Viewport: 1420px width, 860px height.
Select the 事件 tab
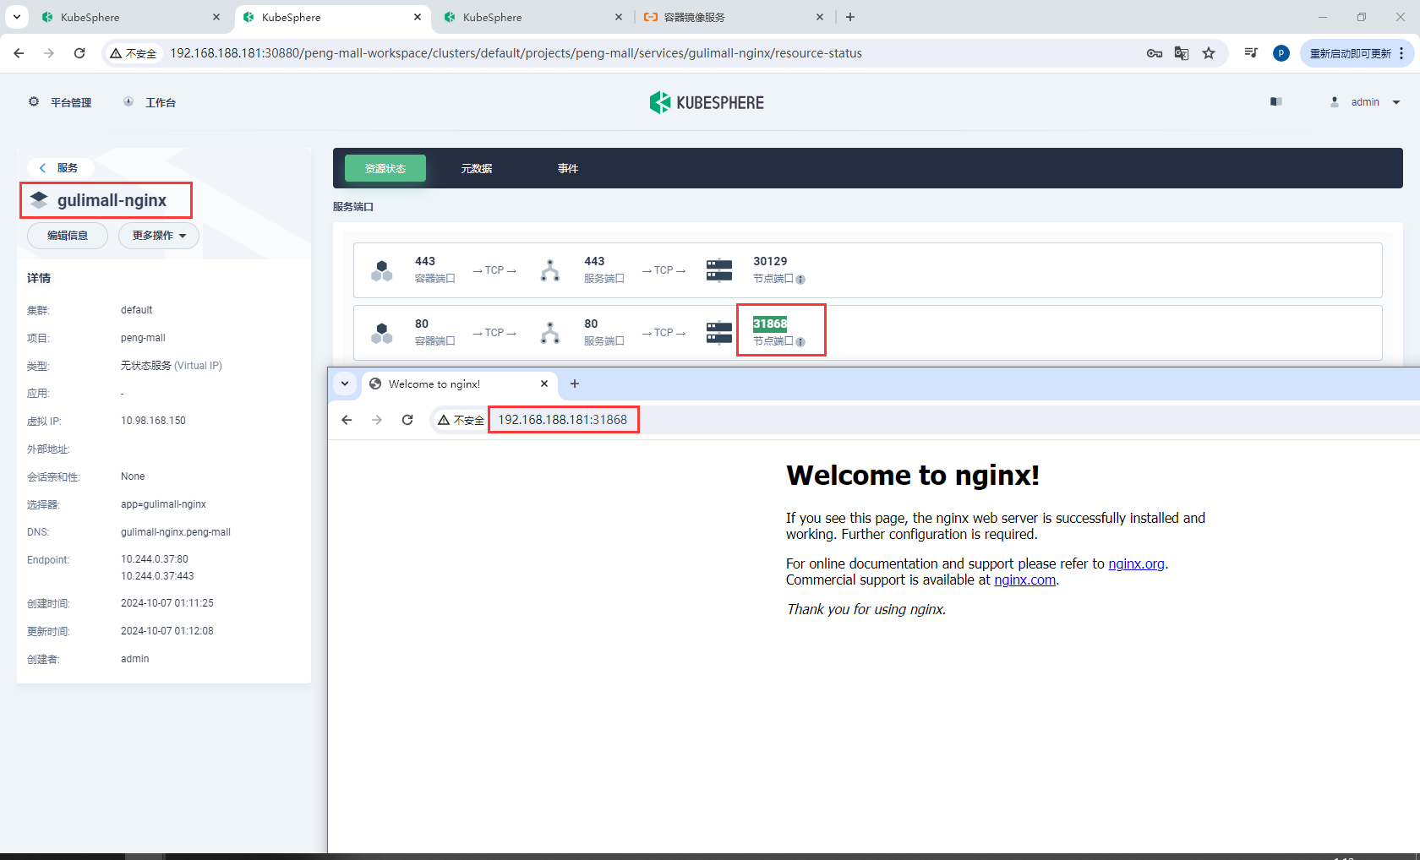coord(568,168)
